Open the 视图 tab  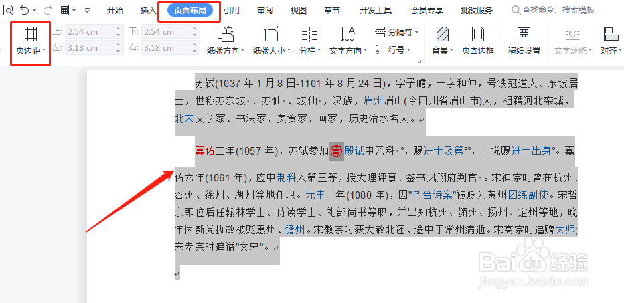[x=299, y=10]
